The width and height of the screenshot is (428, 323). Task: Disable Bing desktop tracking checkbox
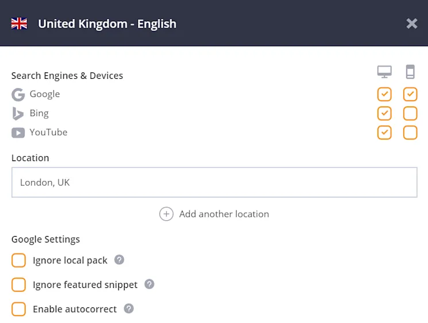384,113
